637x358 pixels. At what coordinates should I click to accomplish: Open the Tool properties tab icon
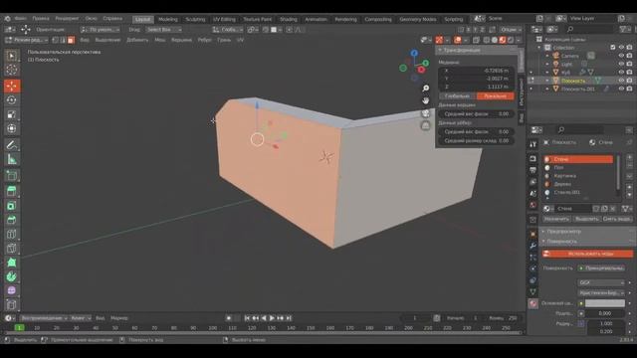pos(533,144)
